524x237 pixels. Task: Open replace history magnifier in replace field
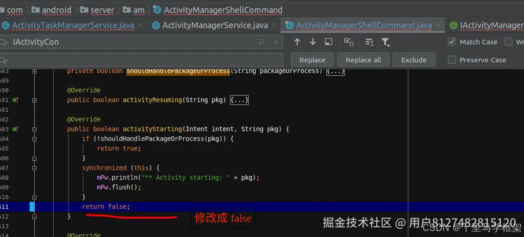pyautogui.click(x=4, y=61)
